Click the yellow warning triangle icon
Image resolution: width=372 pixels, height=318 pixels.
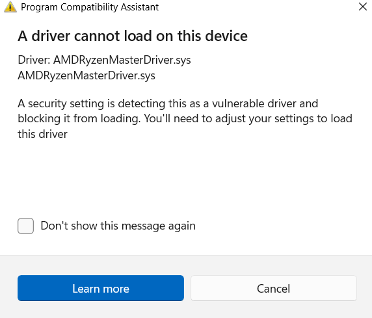click(10, 7)
